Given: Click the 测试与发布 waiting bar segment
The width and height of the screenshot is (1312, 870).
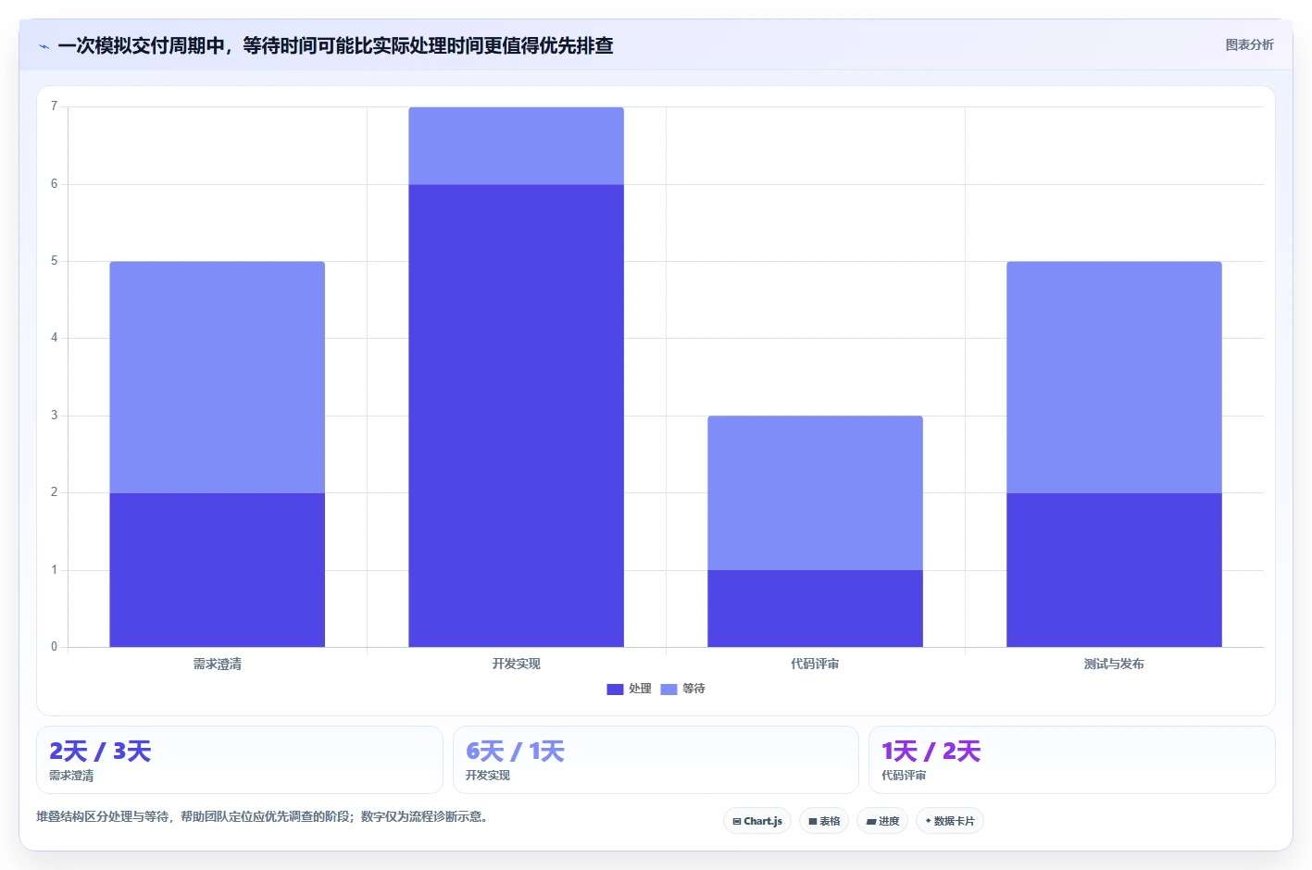Looking at the screenshot, I should (1114, 378).
